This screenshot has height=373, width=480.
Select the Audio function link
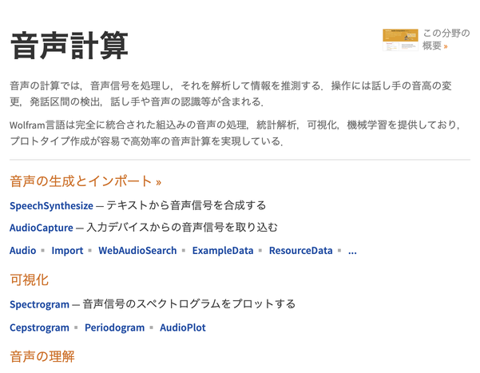(x=22, y=251)
